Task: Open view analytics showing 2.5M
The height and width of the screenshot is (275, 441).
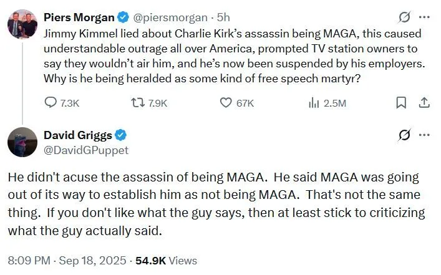Action: pyautogui.click(x=314, y=104)
